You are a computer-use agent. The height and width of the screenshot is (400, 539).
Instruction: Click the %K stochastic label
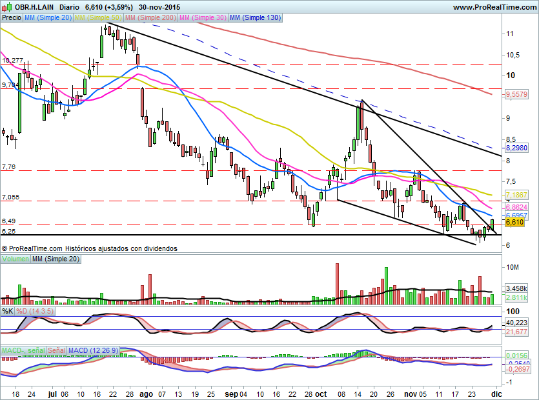(8, 312)
